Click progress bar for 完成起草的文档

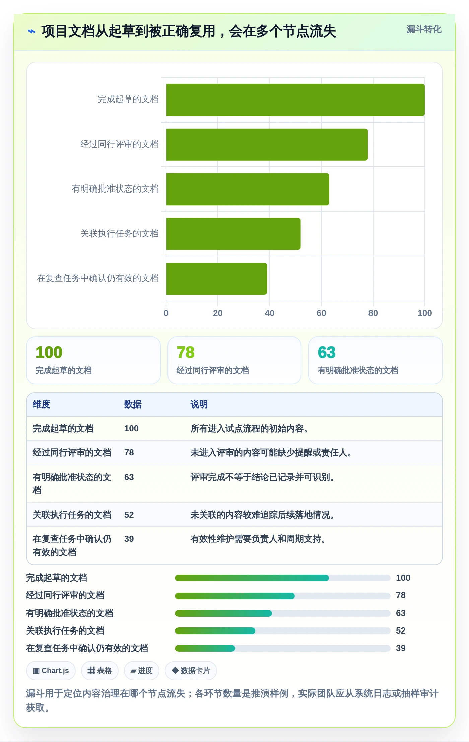[283, 578]
